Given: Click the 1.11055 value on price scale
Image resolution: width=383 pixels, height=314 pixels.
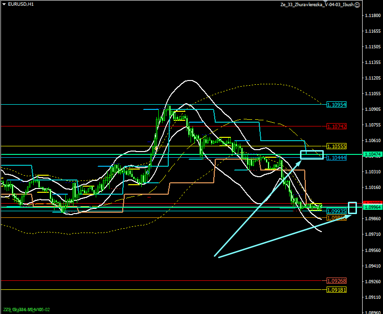Looking at the screenshot, I should point(373,94).
